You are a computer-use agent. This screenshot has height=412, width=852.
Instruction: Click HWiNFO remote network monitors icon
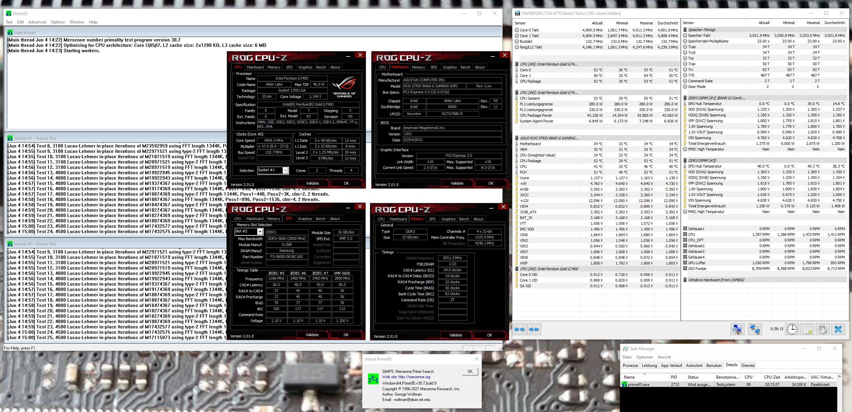755,329
